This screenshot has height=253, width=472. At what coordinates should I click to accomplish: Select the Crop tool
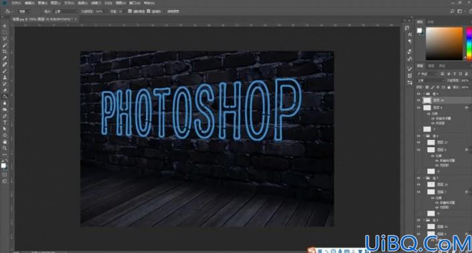coord(5,52)
